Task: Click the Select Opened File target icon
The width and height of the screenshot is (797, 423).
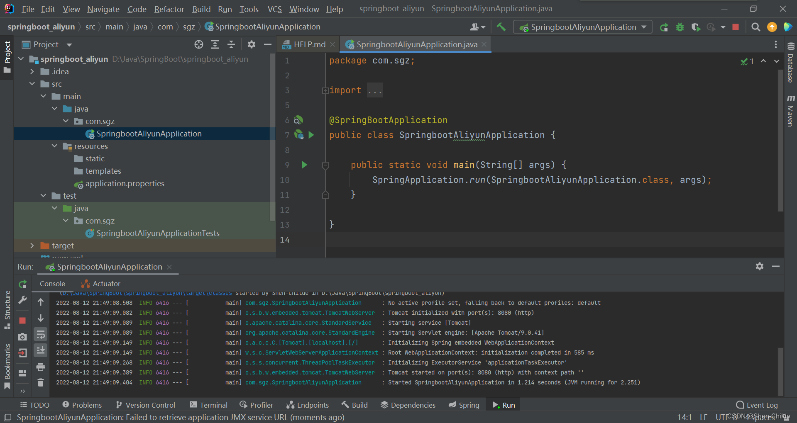Action: click(199, 44)
